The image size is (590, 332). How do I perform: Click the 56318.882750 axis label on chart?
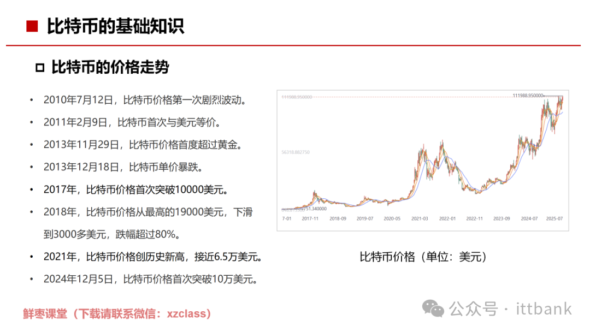pyautogui.click(x=296, y=152)
